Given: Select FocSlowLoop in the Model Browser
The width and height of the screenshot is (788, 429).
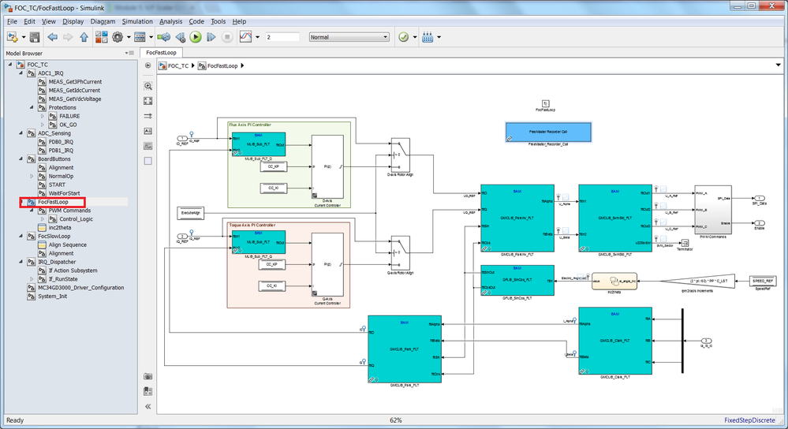Looking at the screenshot, I should (54, 236).
